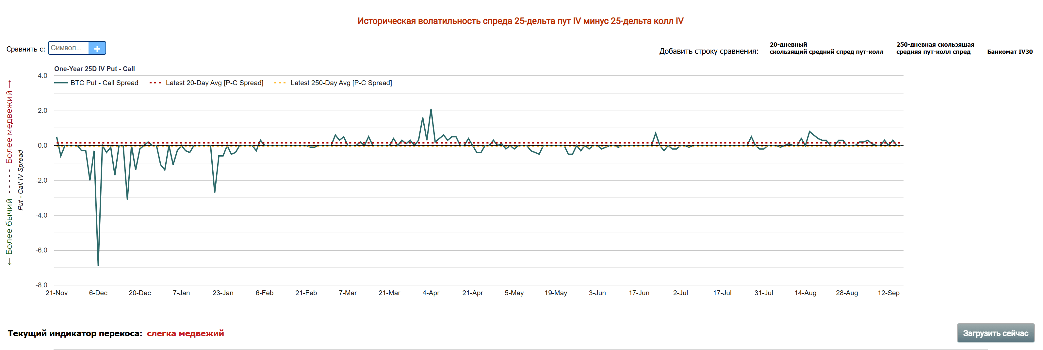Viewport: 1043px width, 350px height.
Task: Click the Символ input field
Action: [68, 48]
